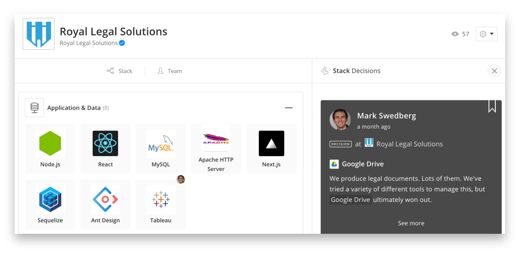This screenshot has width=524, height=253.
Task: Click the highlighted Google Drive tag in text
Action: (x=350, y=200)
